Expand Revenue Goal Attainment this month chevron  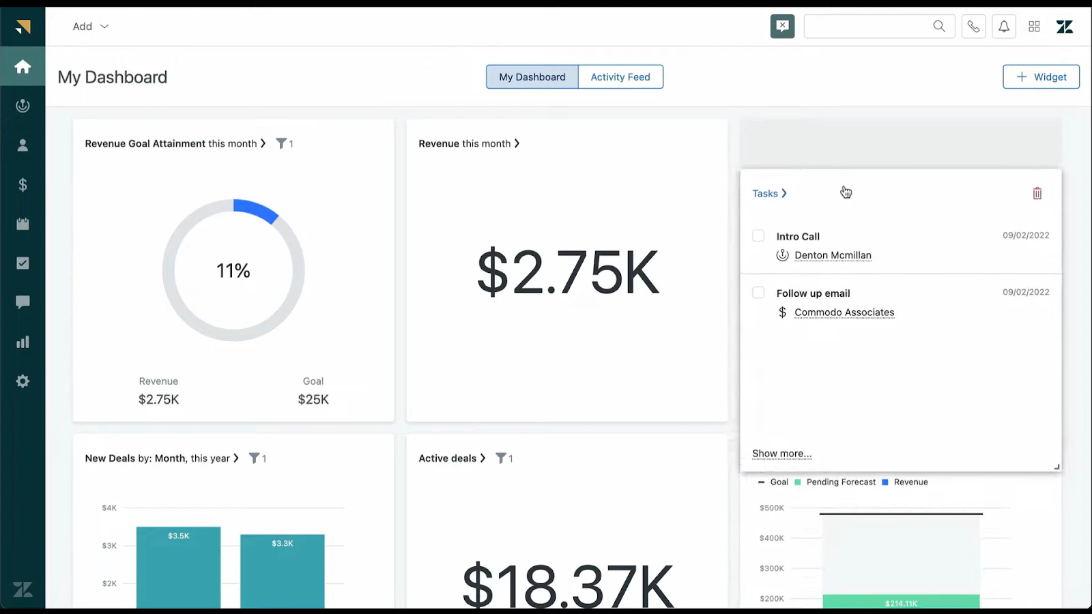(263, 143)
